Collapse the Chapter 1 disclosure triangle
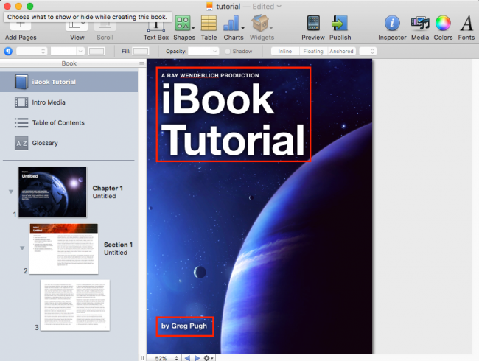The width and height of the screenshot is (479, 361). pos(11,192)
